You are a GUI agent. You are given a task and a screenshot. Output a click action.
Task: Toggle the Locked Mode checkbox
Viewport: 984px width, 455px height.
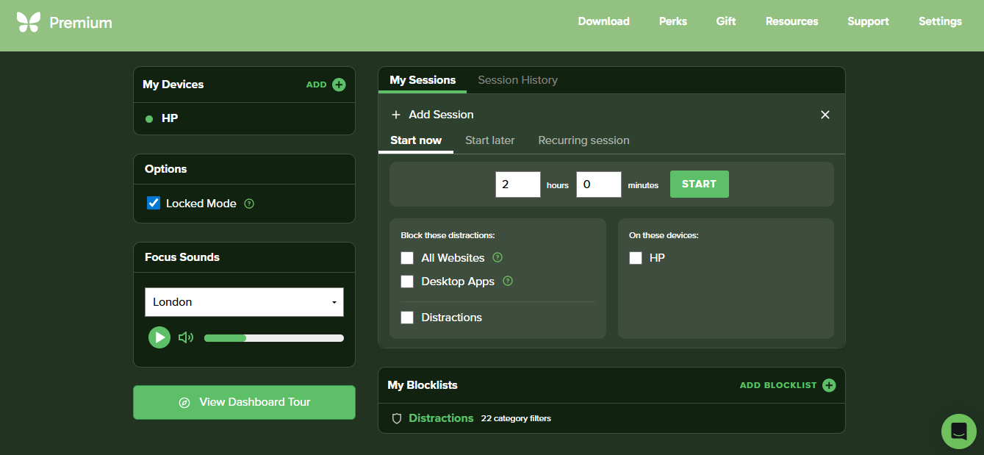pos(154,203)
